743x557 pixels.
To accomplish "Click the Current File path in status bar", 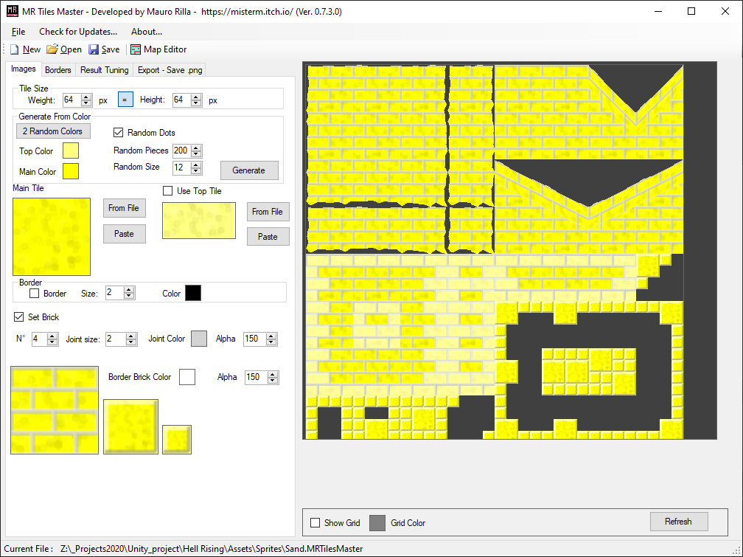I will (x=212, y=549).
